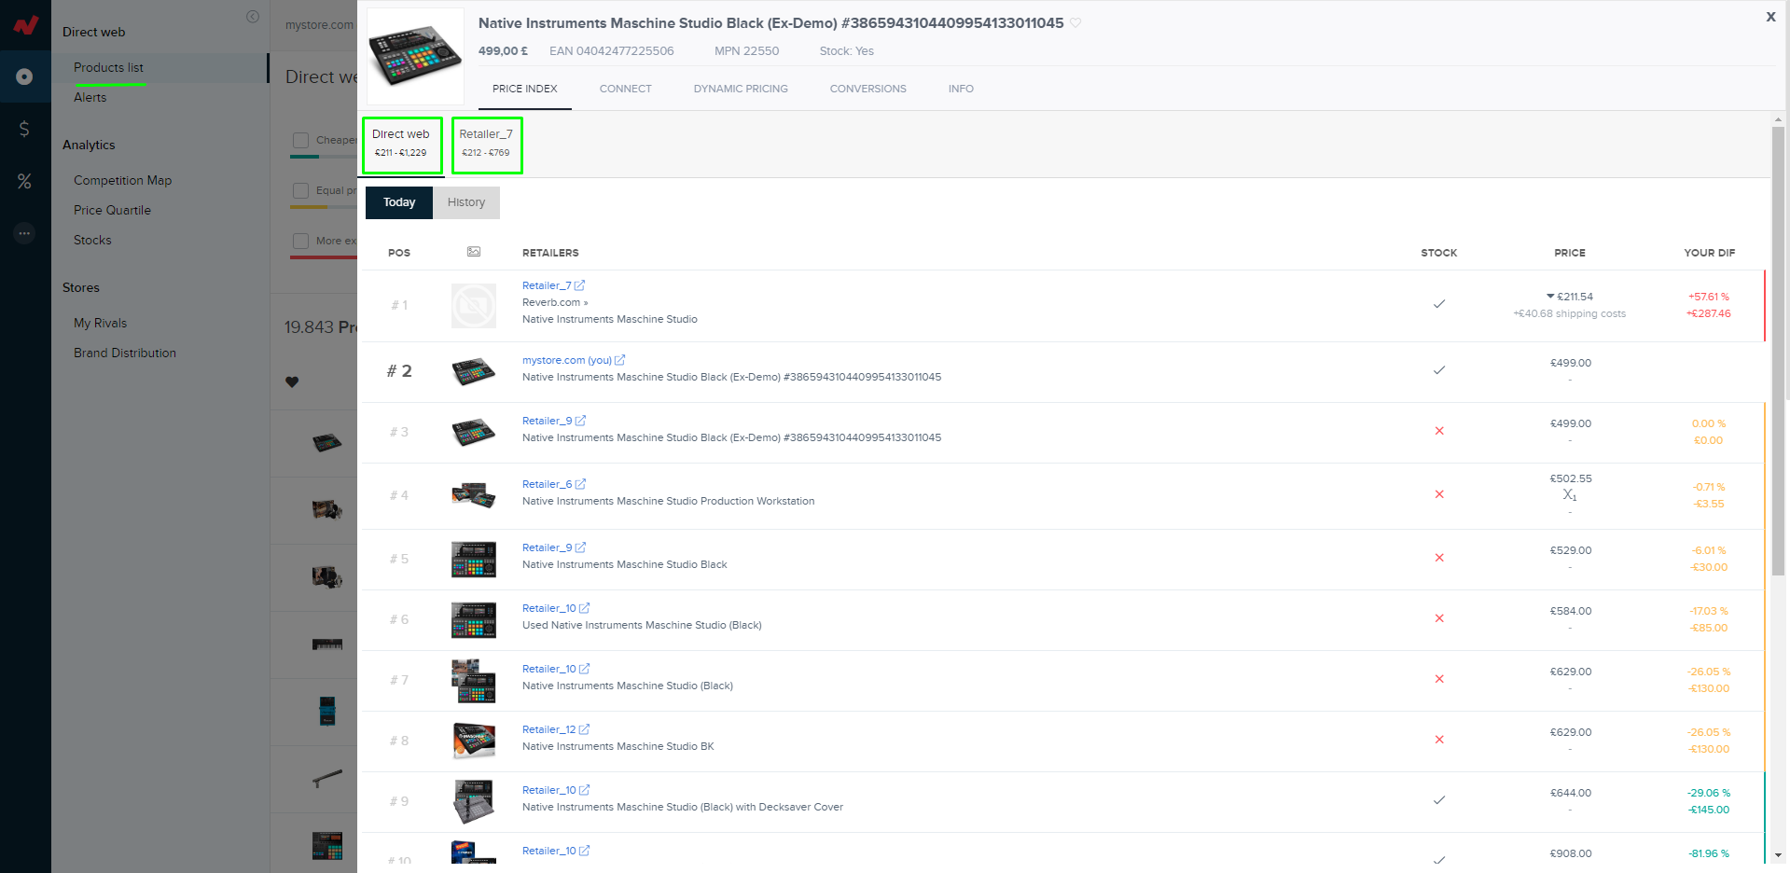The width and height of the screenshot is (1790, 873).
Task: Click the heart filter icon in products list
Action: (x=292, y=381)
